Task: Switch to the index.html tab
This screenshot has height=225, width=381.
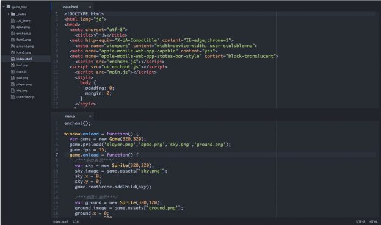Action: [x=70, y=7]
